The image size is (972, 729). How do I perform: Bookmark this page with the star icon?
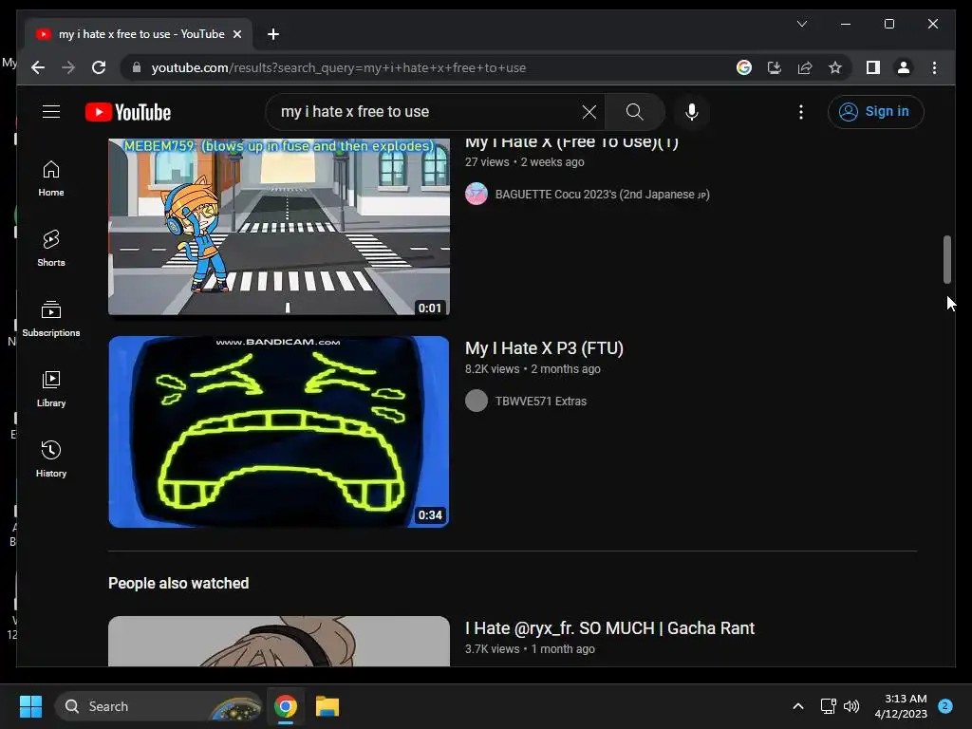[835, 67]
